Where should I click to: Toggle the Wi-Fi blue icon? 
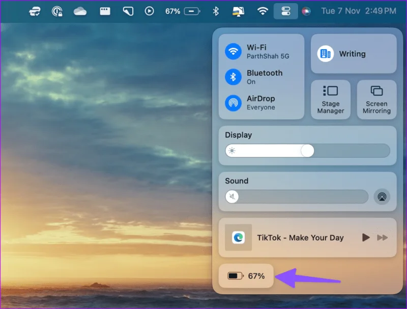pos(233,51)
